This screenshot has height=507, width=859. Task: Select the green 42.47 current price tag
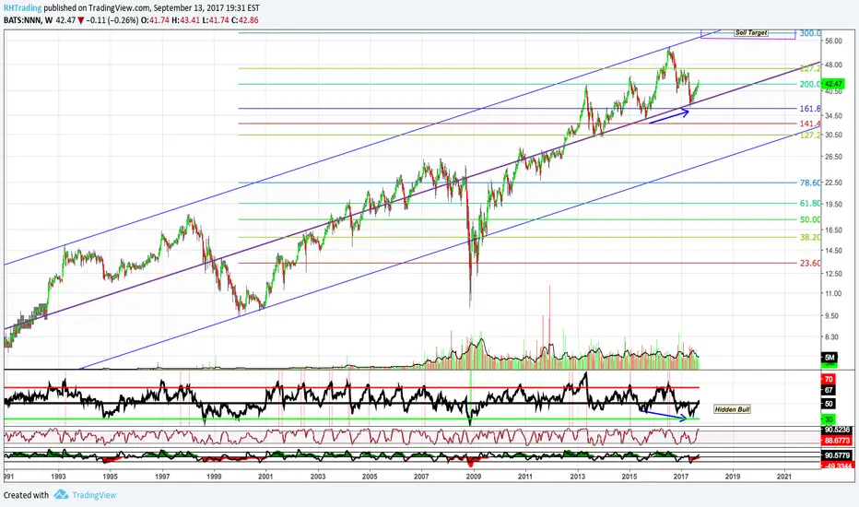click(834, 84)
